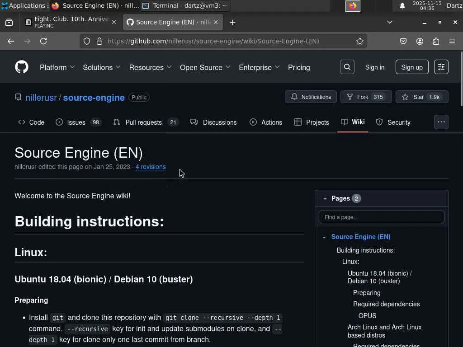Collapse Source Engine (EN) page tree
This screenshot has width=463, height=347.
point(324,237)
